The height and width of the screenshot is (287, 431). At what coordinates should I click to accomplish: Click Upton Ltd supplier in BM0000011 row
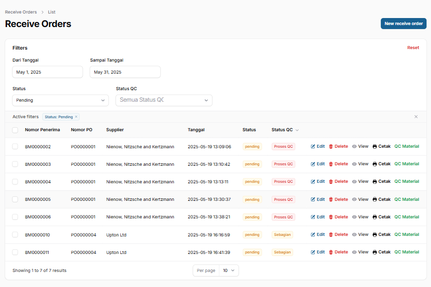pyautogui.click(x=116, y=252)
